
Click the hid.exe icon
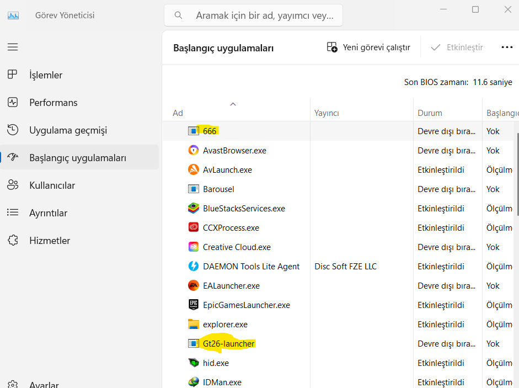193,363
